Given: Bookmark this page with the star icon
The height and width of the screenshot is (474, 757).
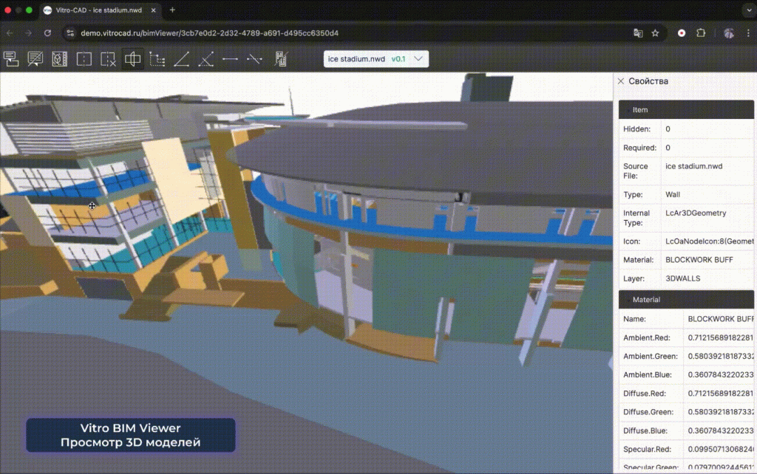Looking at the screenshot, I should click(655, 33).
